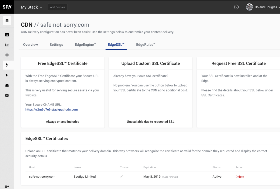Select the globe icon in sidebar
The image size is (280, 189).
[x=7, y=55]
